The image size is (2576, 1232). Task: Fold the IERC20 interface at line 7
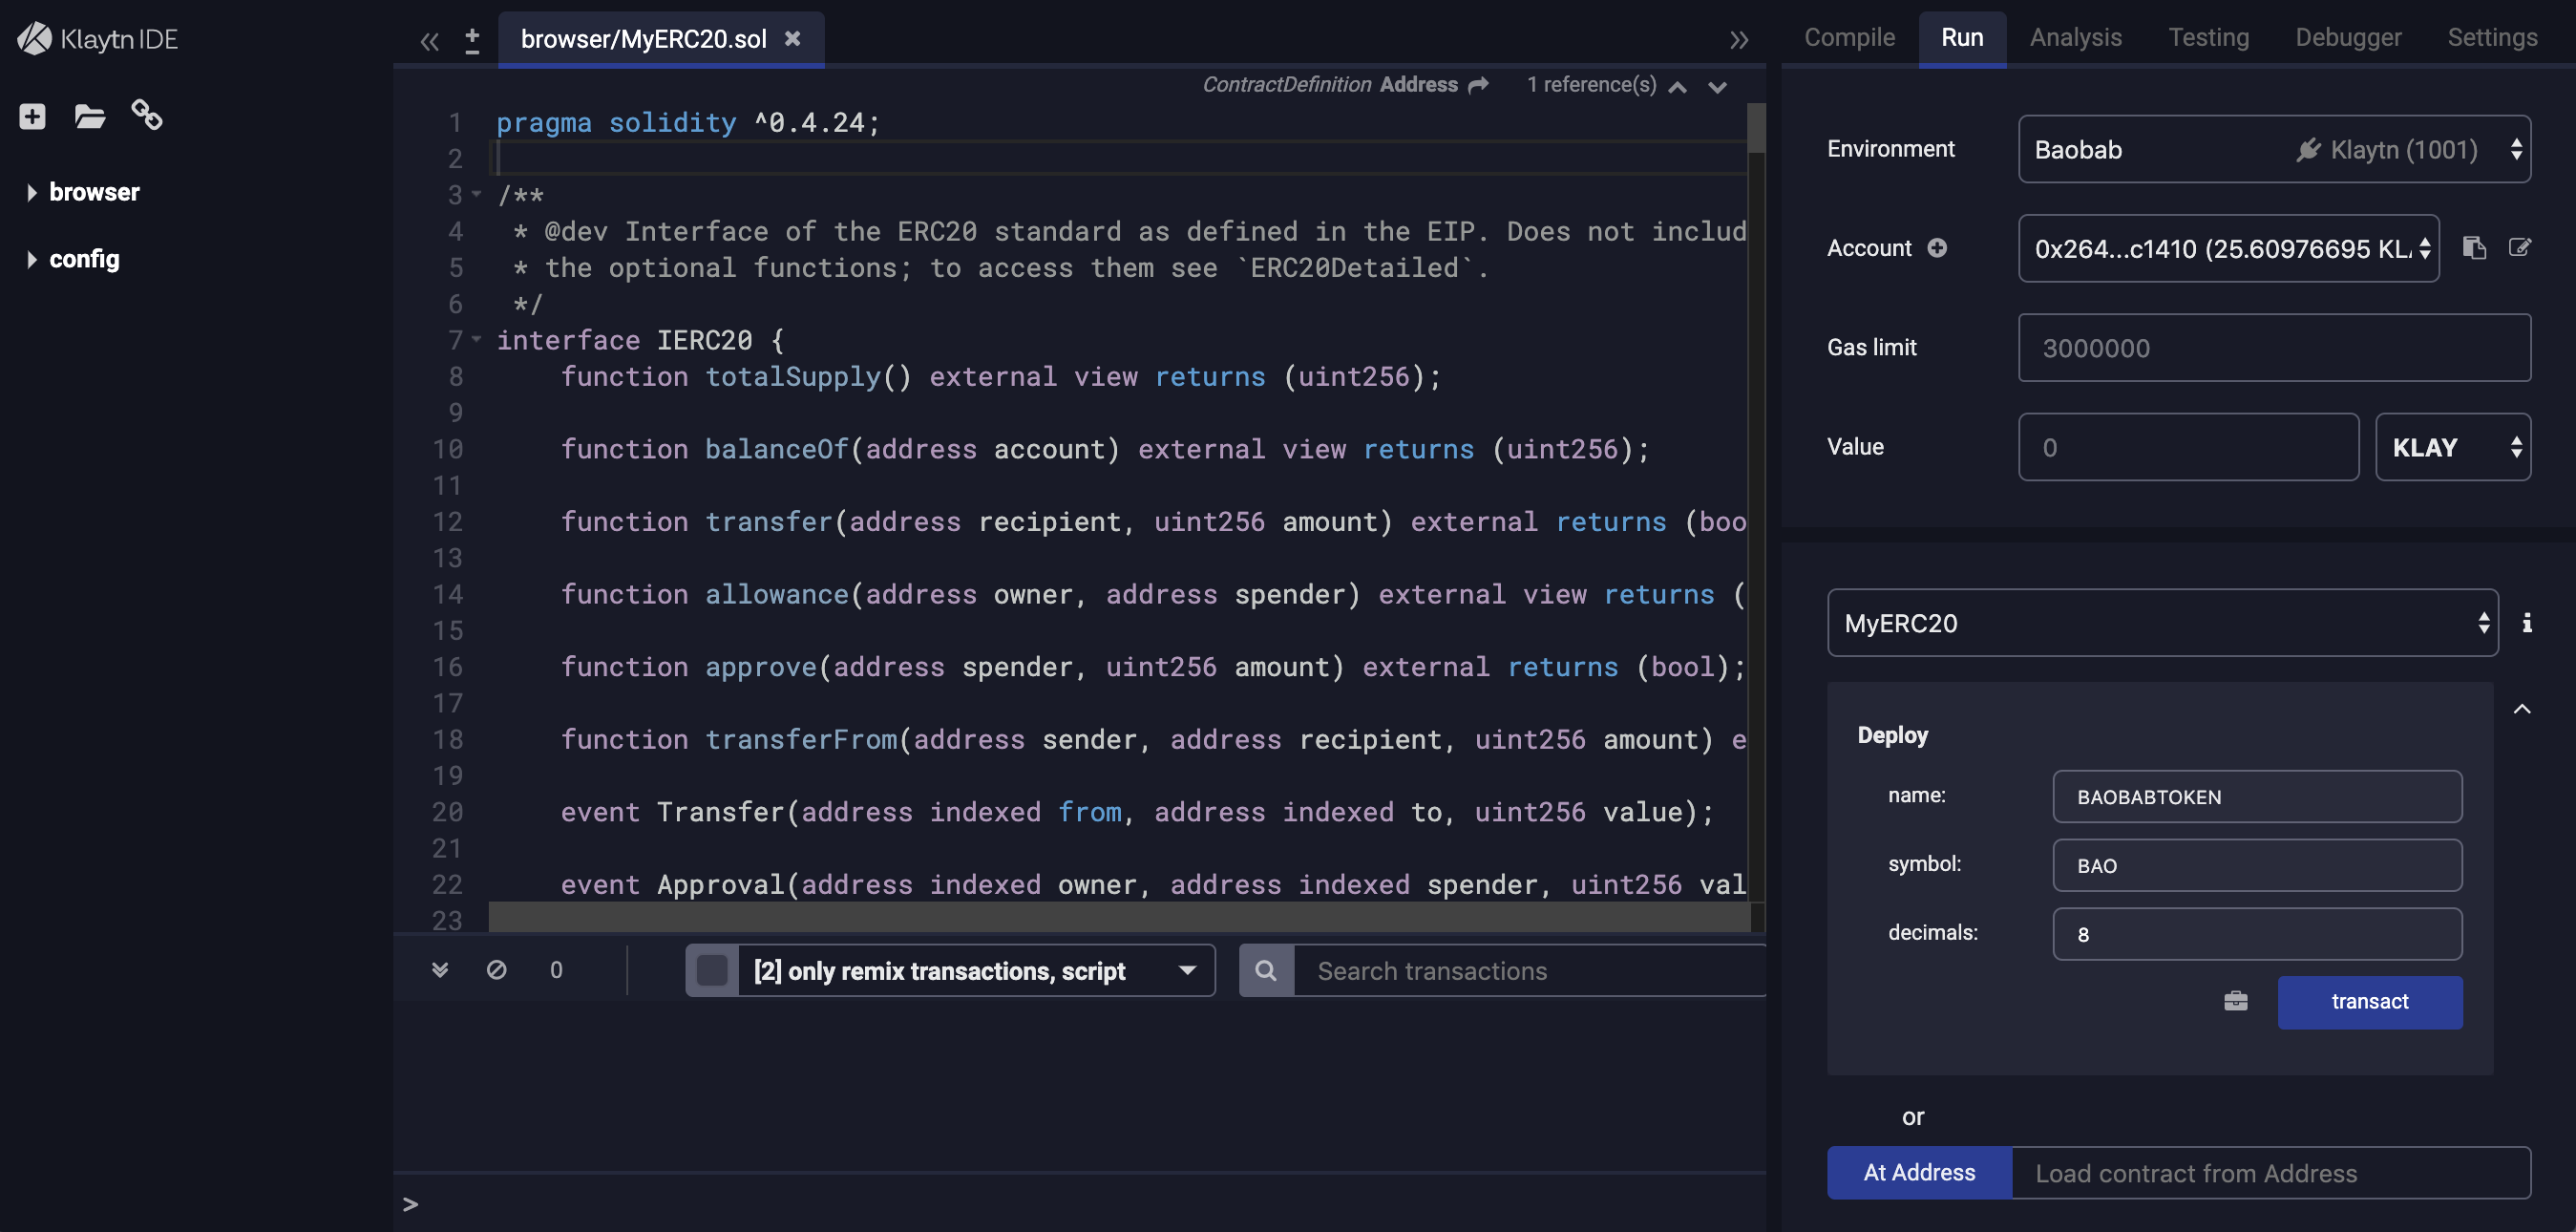tap(477, 339)
